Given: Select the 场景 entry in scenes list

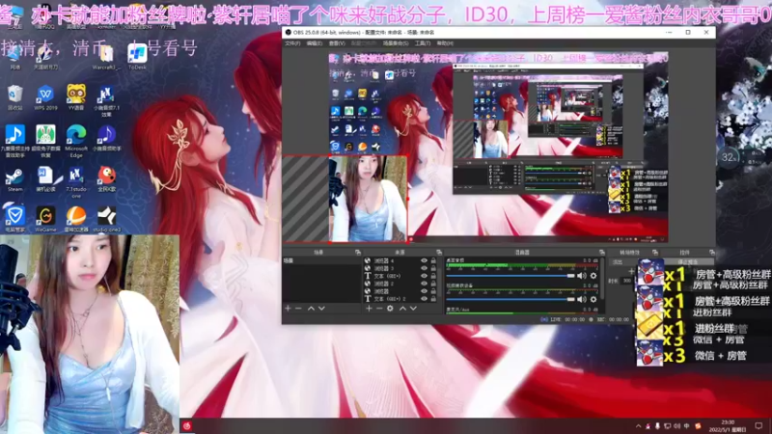Looking at the screenshot, I should 321,260.
